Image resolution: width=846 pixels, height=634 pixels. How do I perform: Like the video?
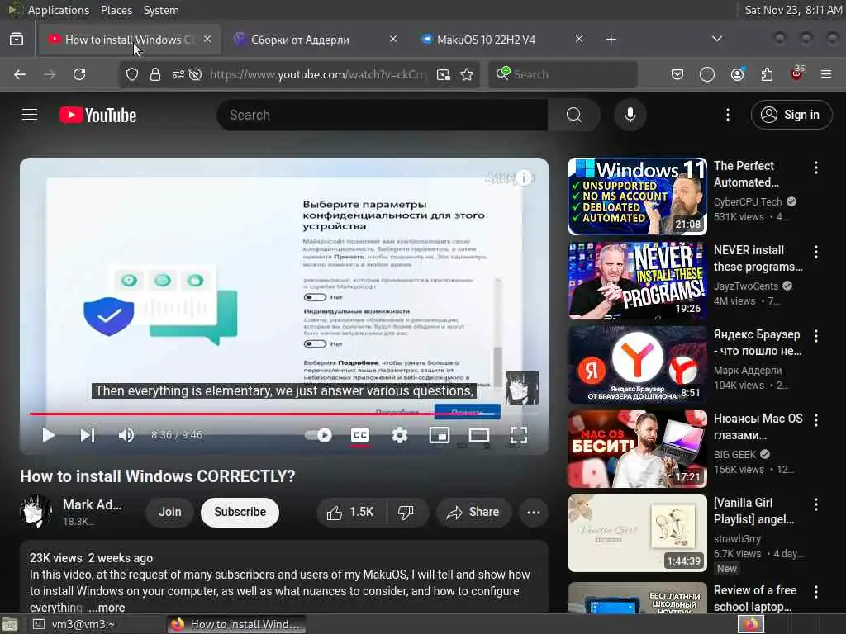click(x=350, y=512)
